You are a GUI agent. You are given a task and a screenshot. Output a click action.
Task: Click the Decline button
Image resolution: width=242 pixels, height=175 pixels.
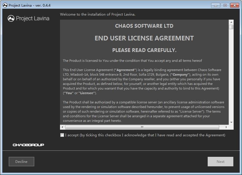(x=21, y=161)
